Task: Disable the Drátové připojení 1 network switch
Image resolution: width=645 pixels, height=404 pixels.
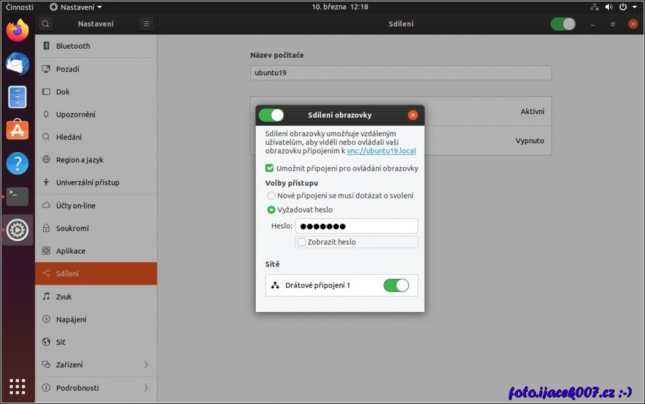Action: point(396,285)
